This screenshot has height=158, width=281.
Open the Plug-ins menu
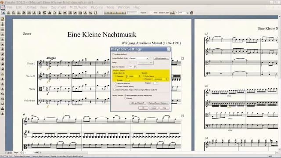coord(97,7)
